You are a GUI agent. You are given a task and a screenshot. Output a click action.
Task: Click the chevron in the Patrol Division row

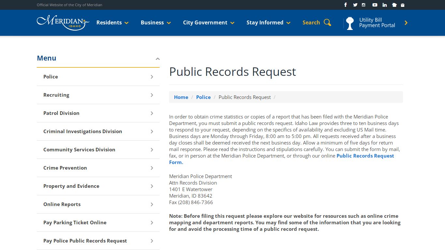[x=152, y=113]
